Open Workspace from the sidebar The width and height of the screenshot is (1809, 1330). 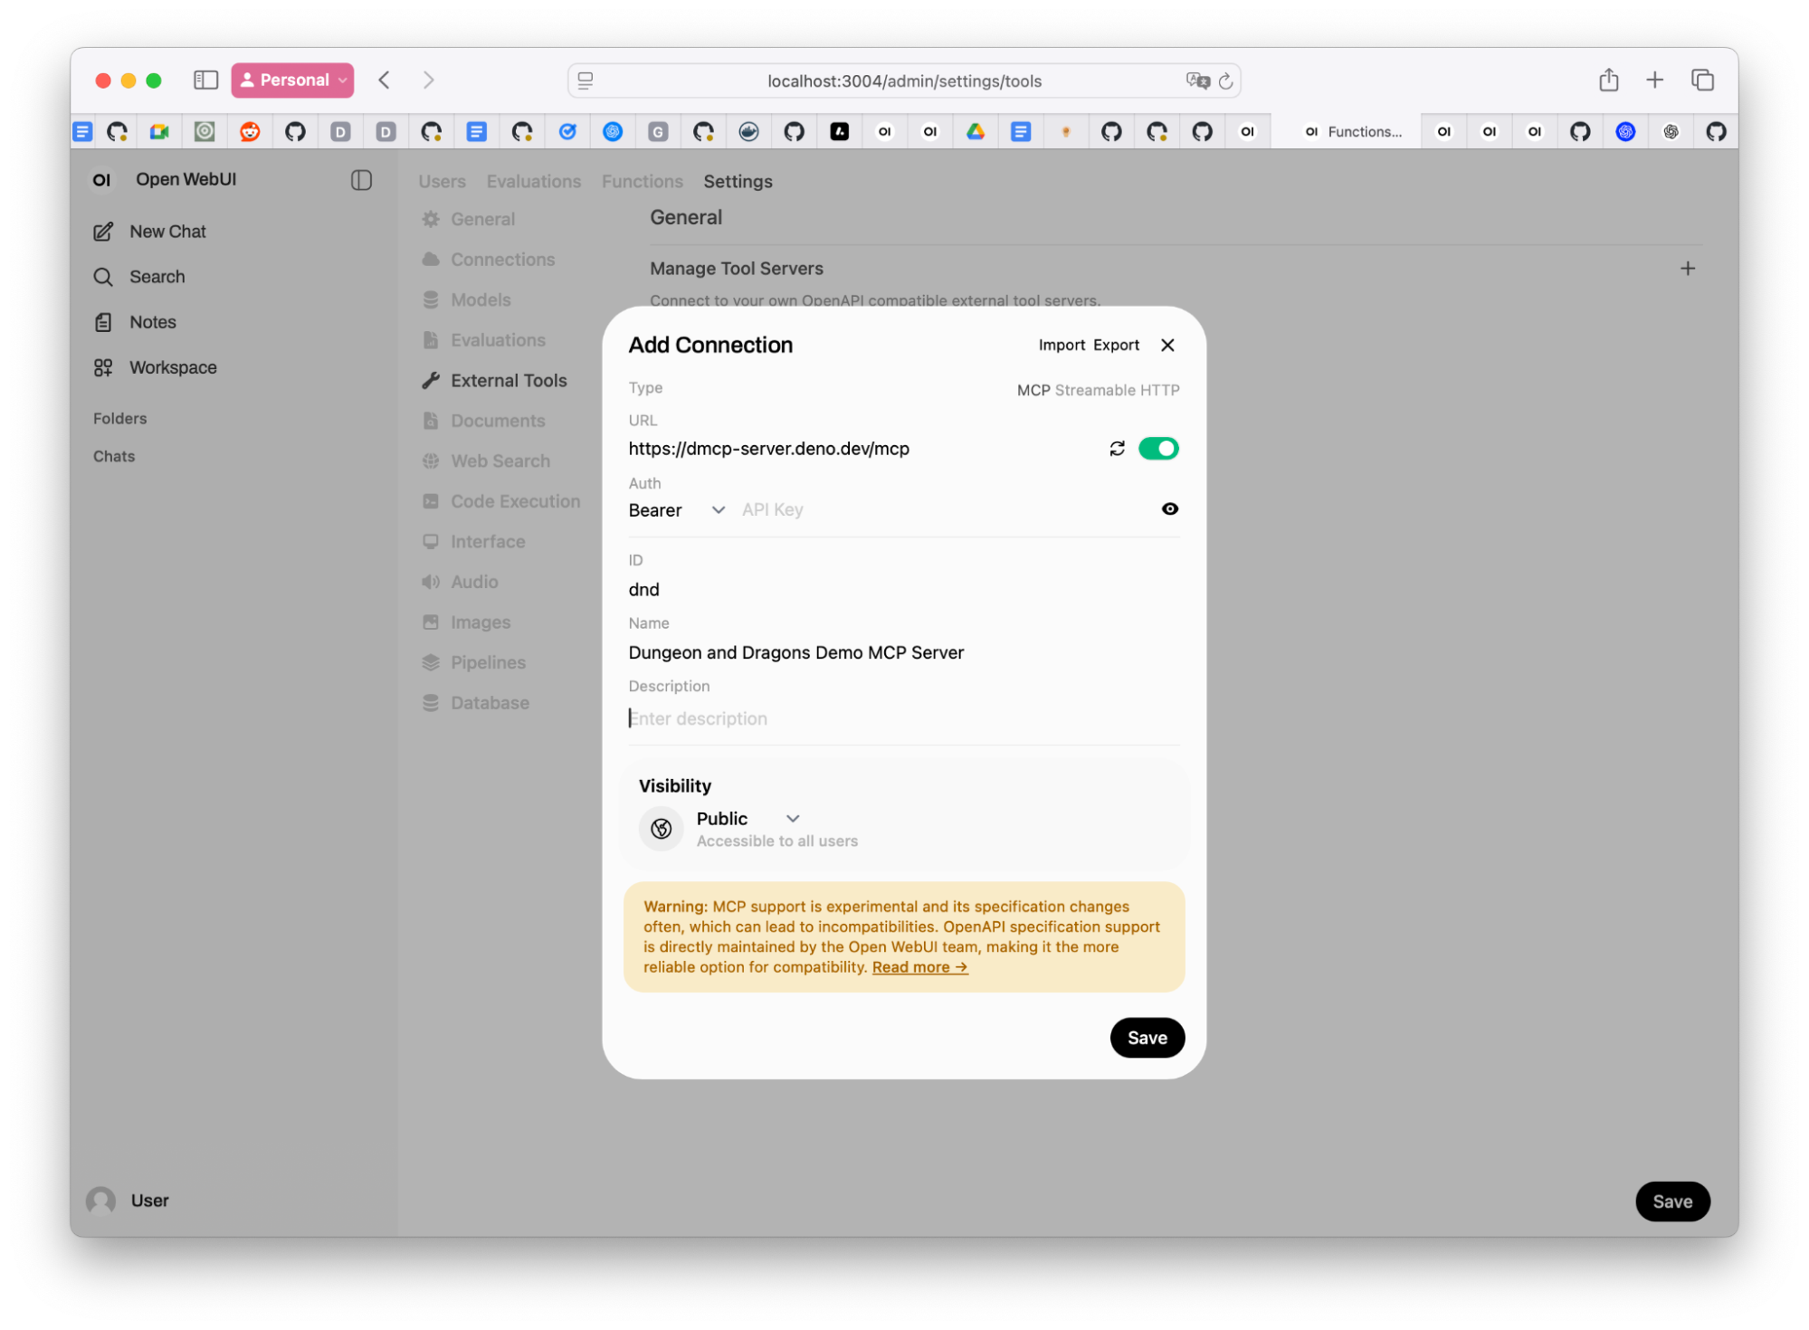click(x=172, y=367)
